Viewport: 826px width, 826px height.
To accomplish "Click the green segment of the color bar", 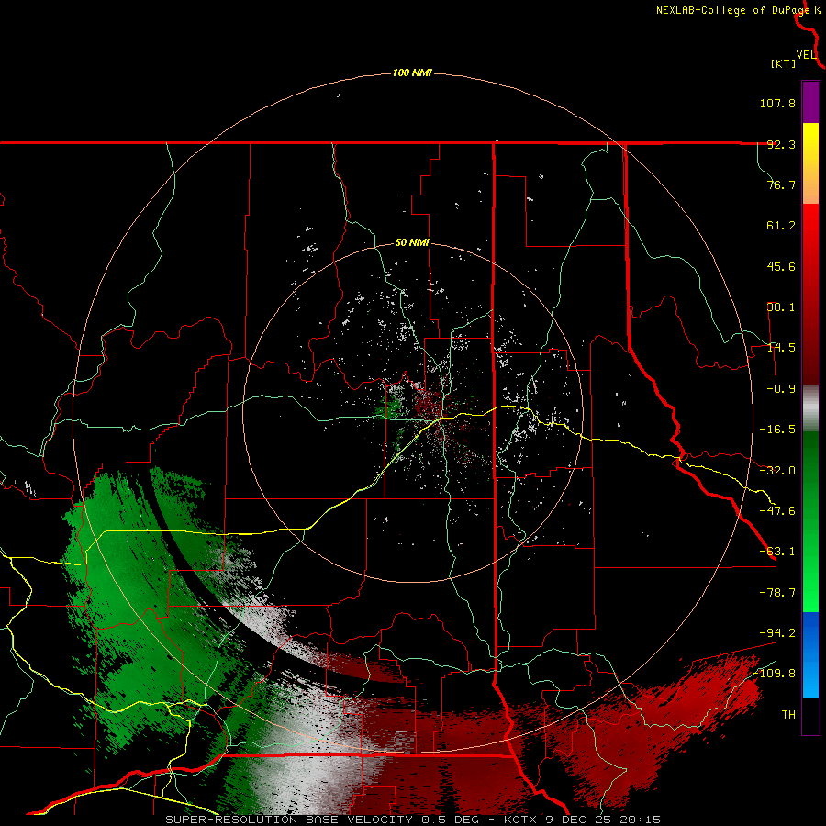I will coord(810,521).
